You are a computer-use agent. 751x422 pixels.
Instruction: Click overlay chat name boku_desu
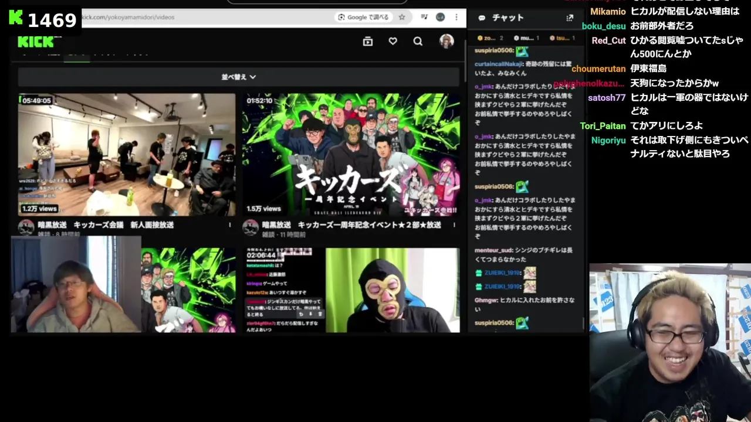[604, 26]
